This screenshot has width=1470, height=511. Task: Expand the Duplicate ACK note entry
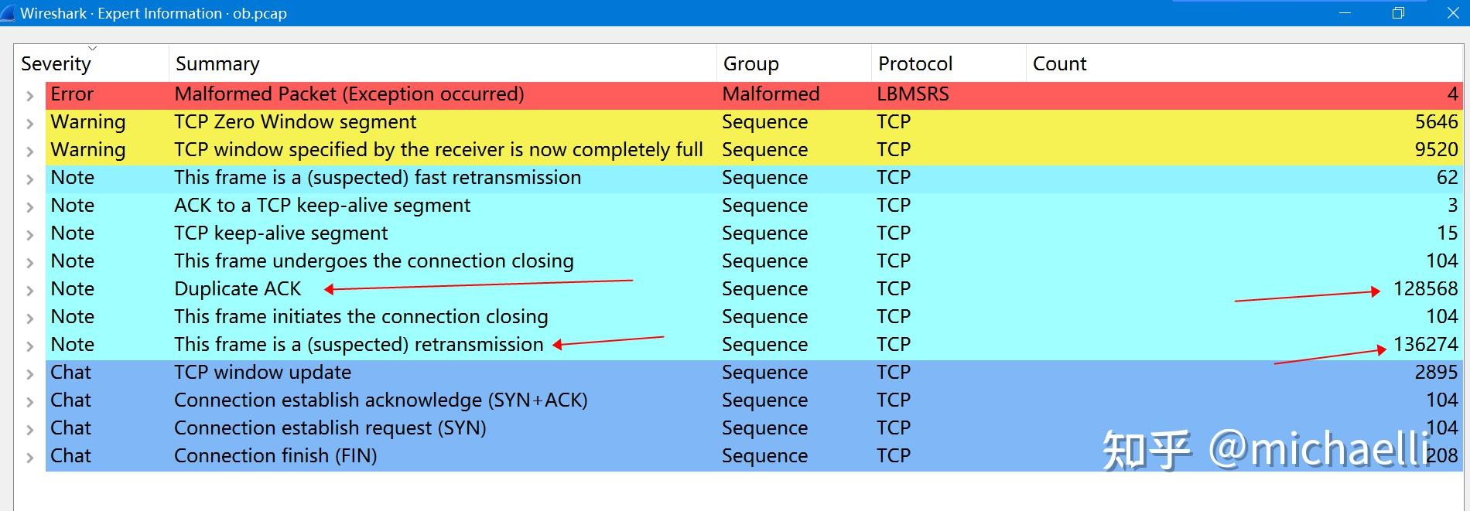coord(29,288)
